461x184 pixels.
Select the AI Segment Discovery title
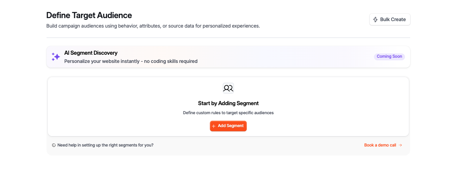[91, 53]
